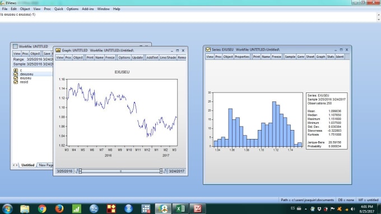Open Google Chrome from the taskbar
The width and height of the screenshot is (381, 214).
click(x=42, y=209)
